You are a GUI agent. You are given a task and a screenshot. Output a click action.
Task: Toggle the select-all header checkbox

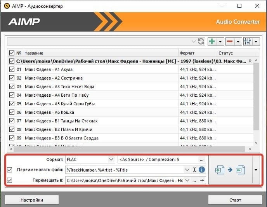tap(12, 53)
